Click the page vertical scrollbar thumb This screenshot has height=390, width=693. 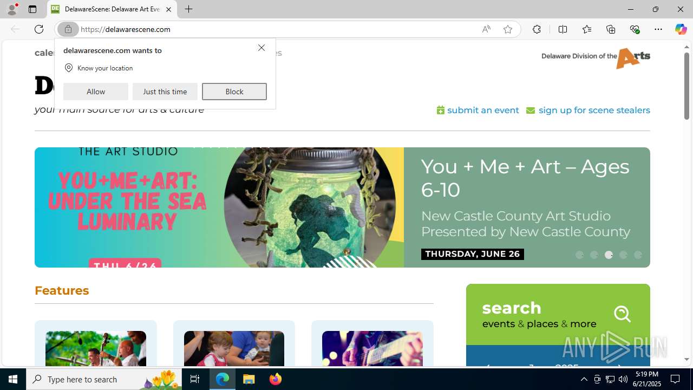[x=687, y=87]
